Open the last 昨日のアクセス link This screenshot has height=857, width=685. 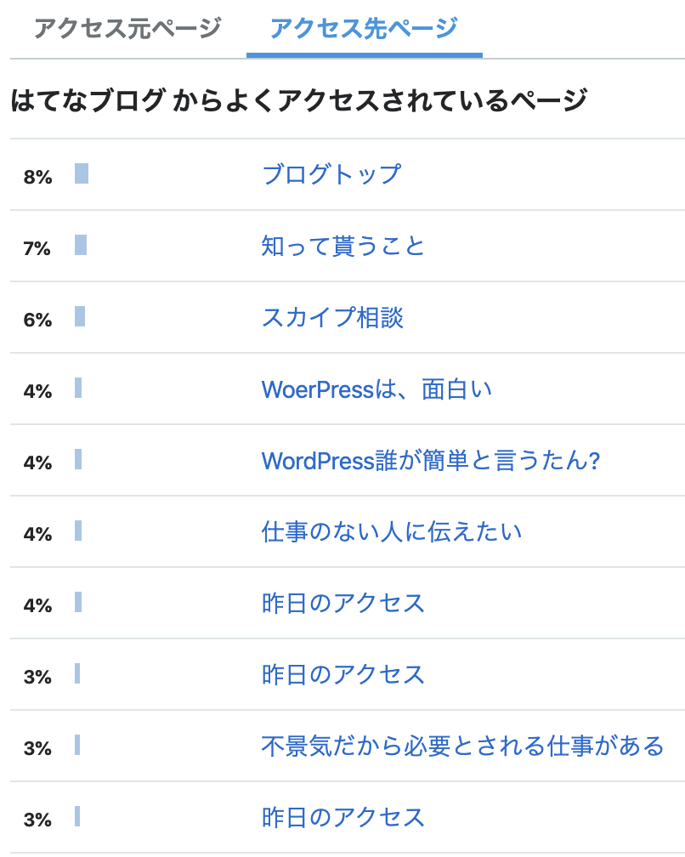coord(343,818)
